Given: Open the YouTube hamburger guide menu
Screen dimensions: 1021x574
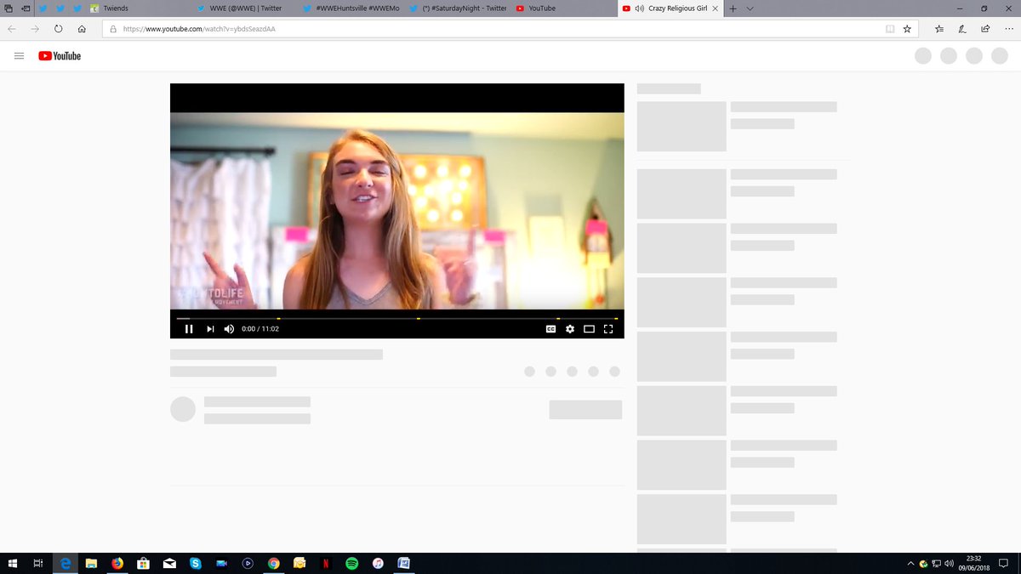Looking at the screenshot, I should pos(19,56).
